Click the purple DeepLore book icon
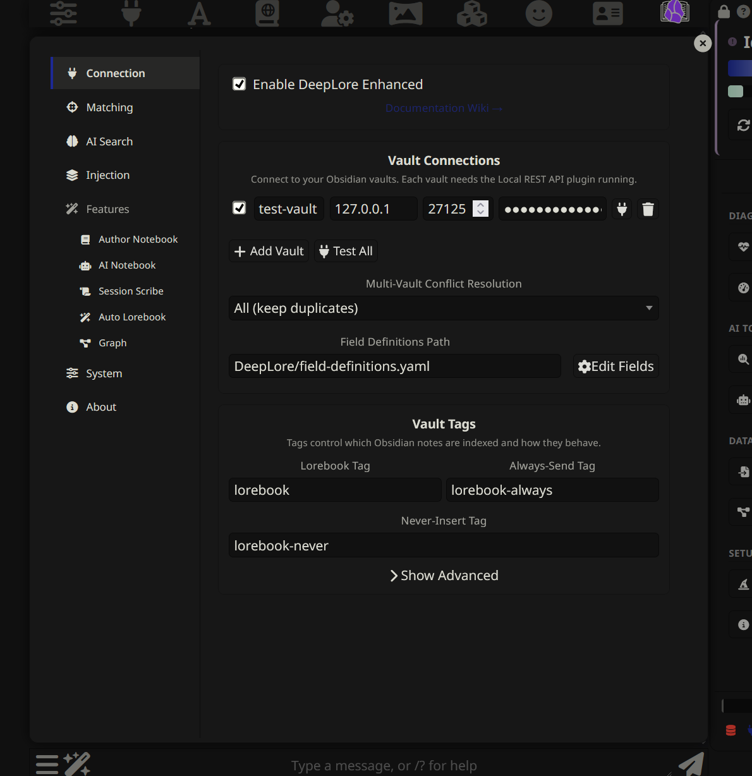This screenshot has width=752, height=776. tap(675, 11)
